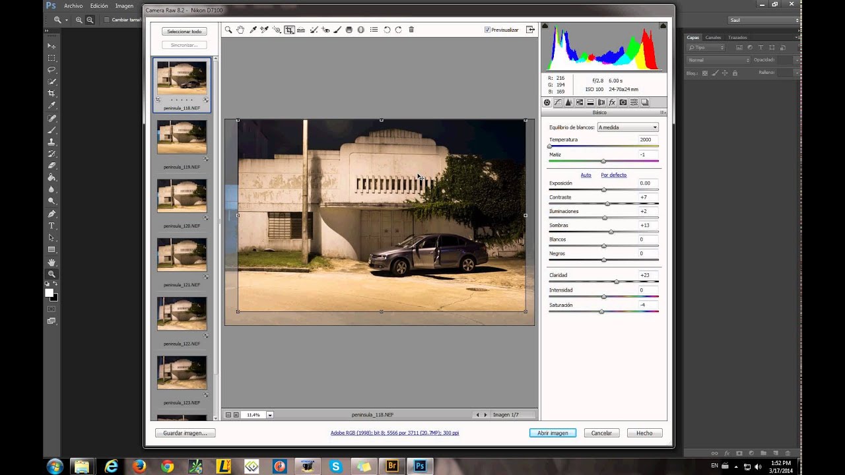This screenshot has height=475, width=845.
Task: Select the Zoom tool in Camera Raw toolbar
Action: point(228,30)
